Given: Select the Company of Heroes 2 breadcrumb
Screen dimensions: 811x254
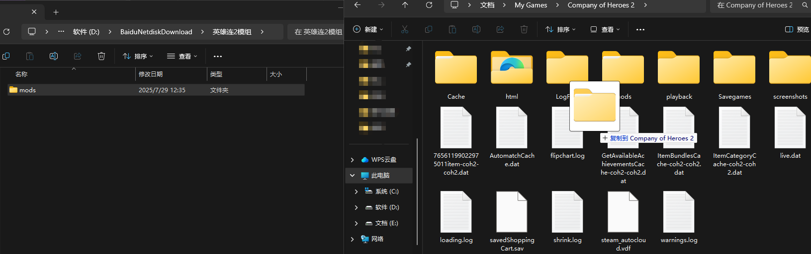Looking at the screenshot, I should coord(601,5).
